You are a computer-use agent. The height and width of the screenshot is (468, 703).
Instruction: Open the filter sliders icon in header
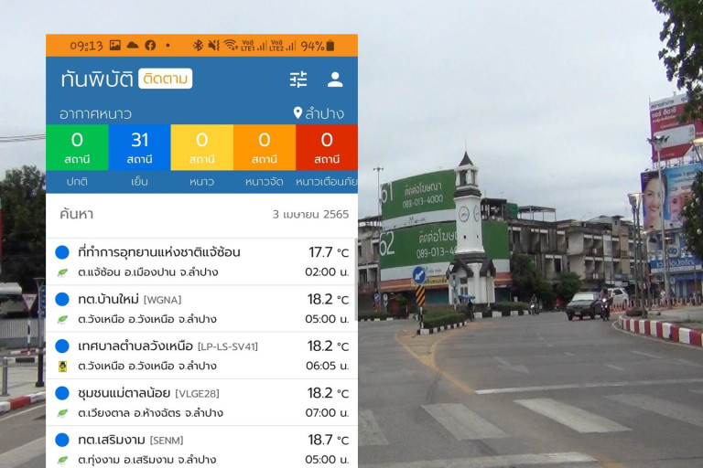click(x=298, y=80)
